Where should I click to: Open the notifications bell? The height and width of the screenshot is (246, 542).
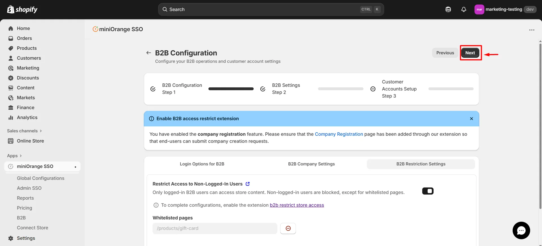click(x=464, y=9)
